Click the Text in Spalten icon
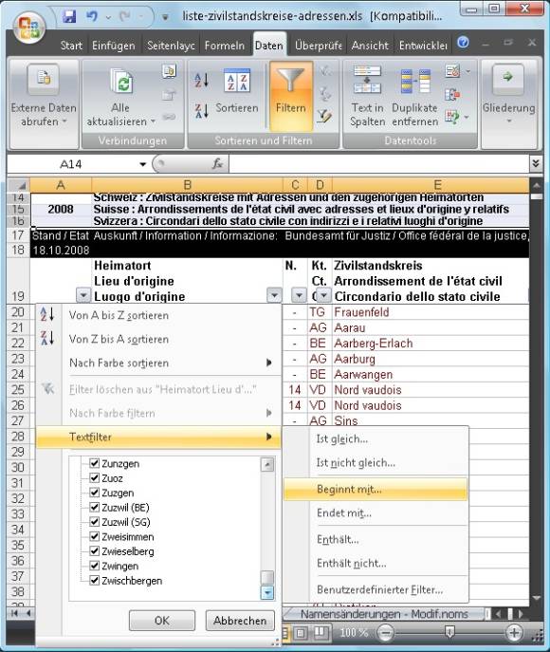This screenshot has height=652, width=550. pyautogui.click(x=367, y=80)
